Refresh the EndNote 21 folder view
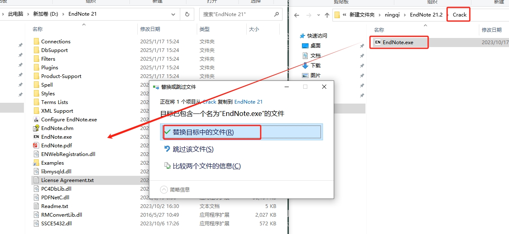This screenshot has height=234, width=509. point(187,14)
